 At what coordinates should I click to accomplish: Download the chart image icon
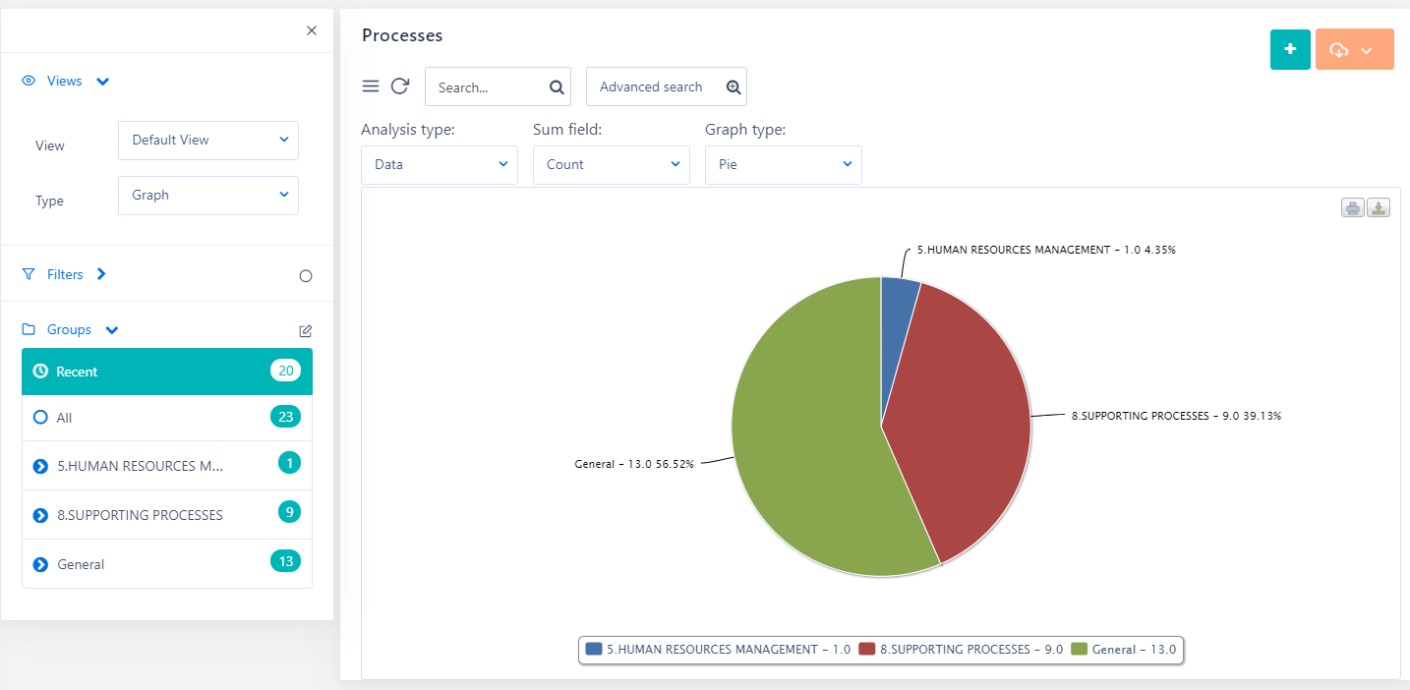coord(1379,208)
